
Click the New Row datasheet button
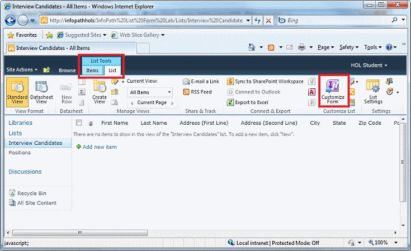[x=67, y=93]
